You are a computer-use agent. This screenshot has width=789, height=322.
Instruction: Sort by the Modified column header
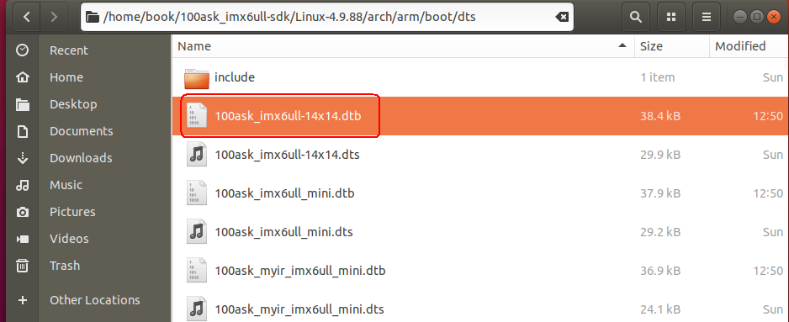pyautogui.click(x=749, y=46)
